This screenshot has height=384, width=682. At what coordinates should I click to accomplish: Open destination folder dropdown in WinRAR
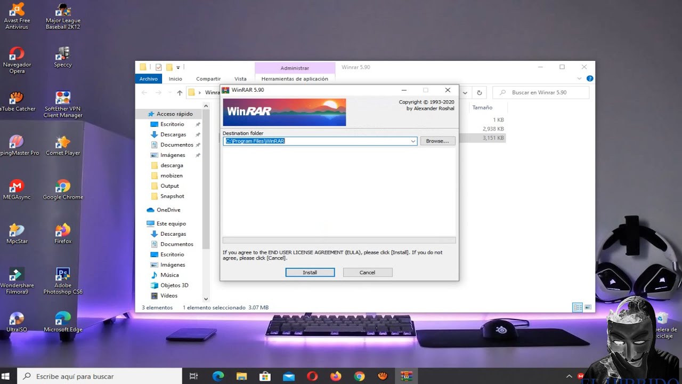tap(413, 141)
